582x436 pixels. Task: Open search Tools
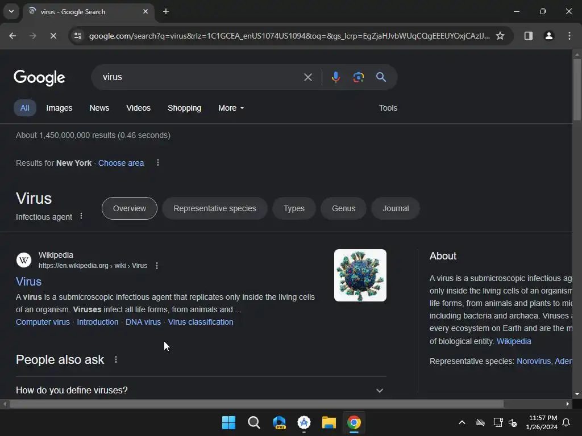tap(388, 108)
